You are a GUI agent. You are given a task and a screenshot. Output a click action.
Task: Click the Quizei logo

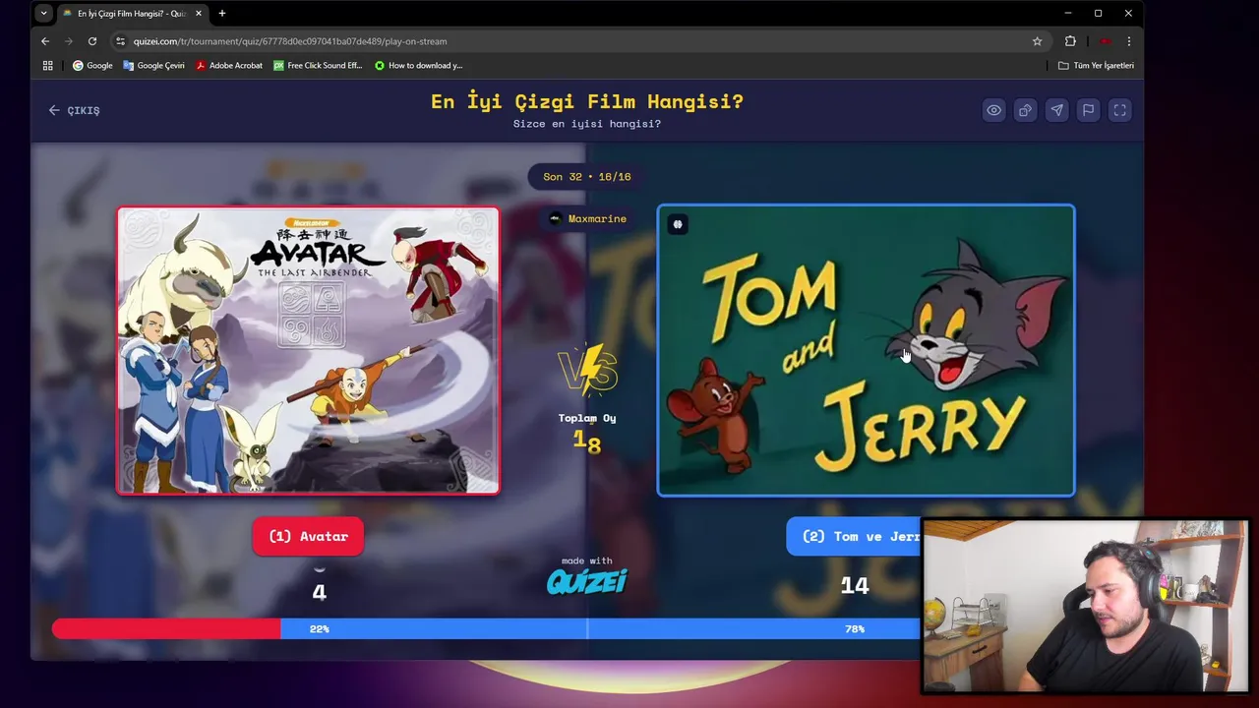pos(587,581)
